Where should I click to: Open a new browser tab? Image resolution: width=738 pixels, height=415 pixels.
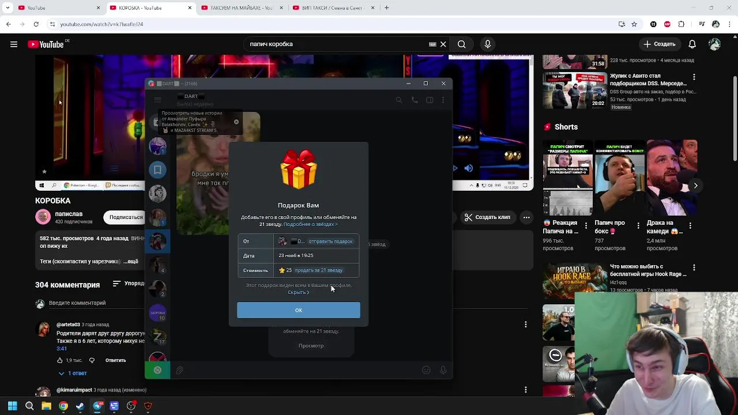pyautogui.click(x=386, y=8)
